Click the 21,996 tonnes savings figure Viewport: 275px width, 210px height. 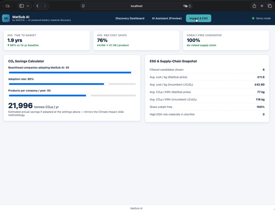(20, 106)
